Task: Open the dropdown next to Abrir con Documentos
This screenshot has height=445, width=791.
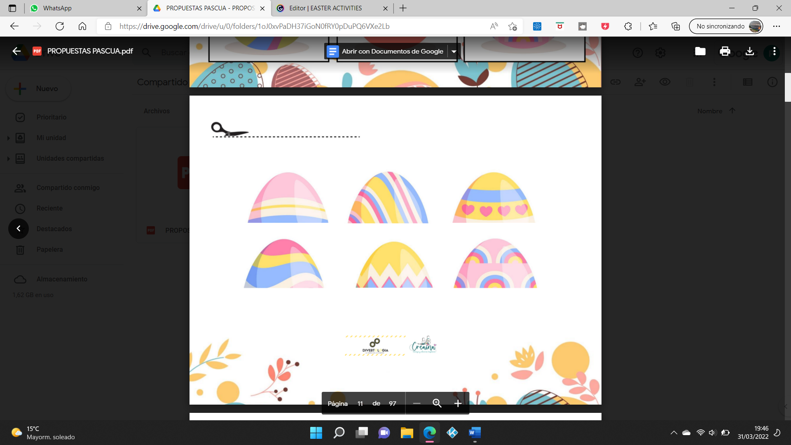Action: 454,51
